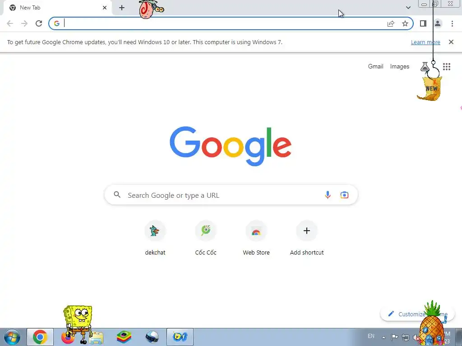Open the Windows Start menu
The height and width of the screenshot is (346, 462).
(12, 337)
